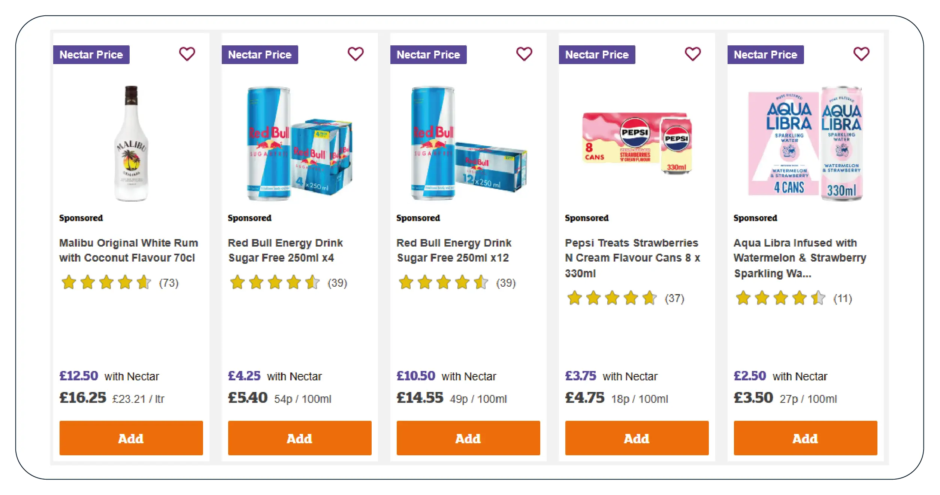
Task: Open Pepsi Treats Strawberries N Cream title link
Action: (632, 258)
